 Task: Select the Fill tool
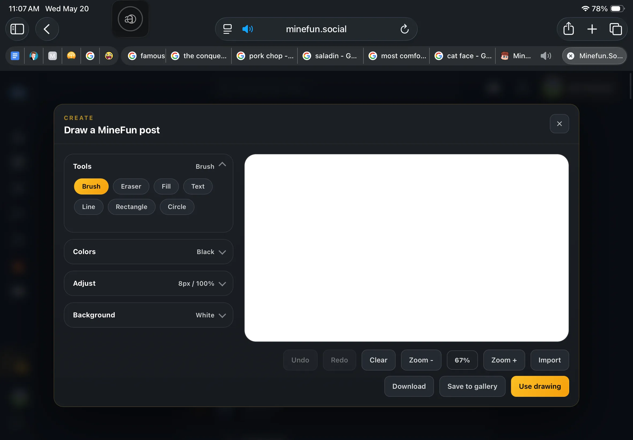(166, 187)
